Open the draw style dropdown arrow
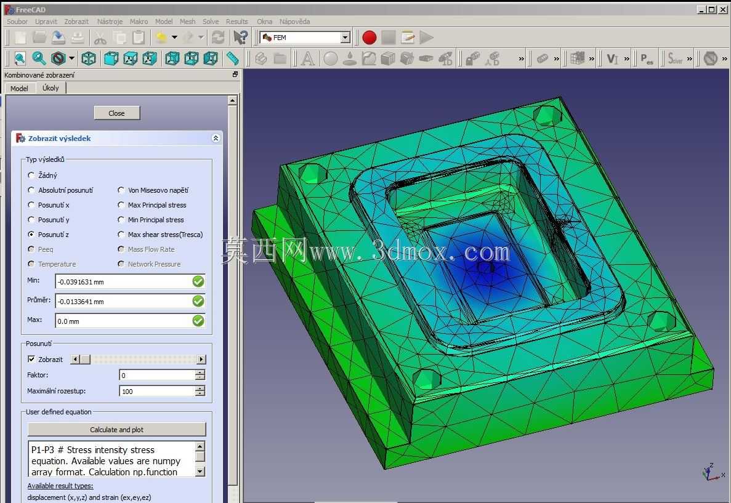Viewport: 731px width, 503px height. [x=71, y=58]
